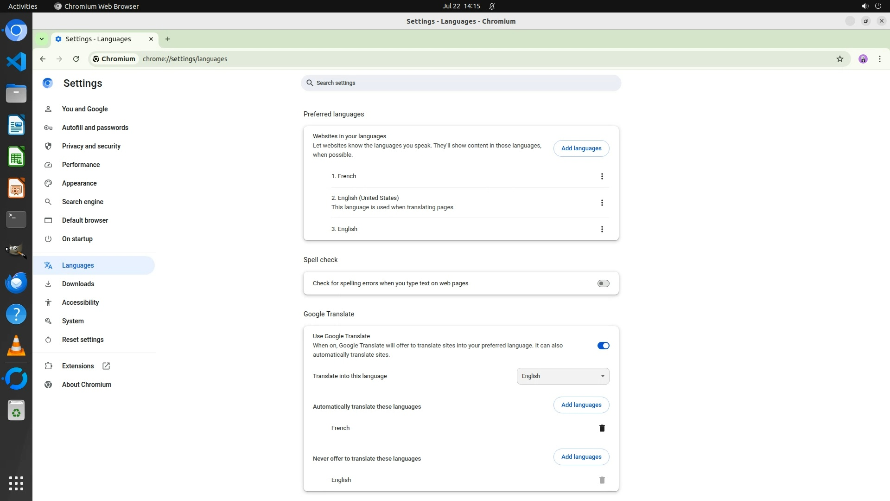This screenshot has height=501, width=890.
Task: Go to Privacy and security settings
Action: tap(91, 146)
